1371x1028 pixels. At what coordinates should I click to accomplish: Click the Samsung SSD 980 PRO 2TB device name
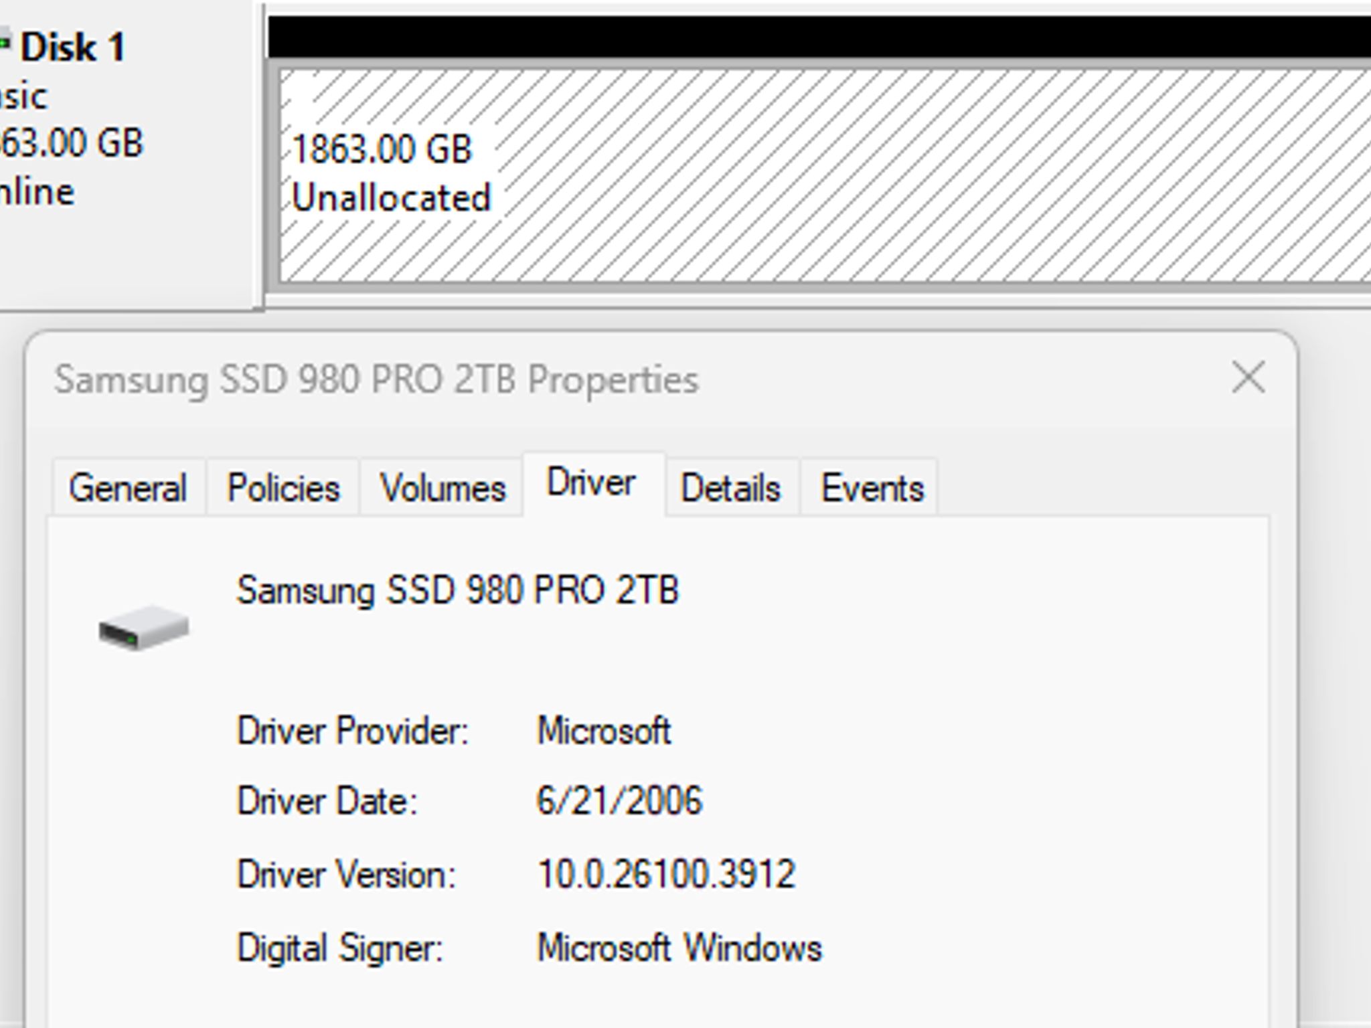tap(458, 590)
